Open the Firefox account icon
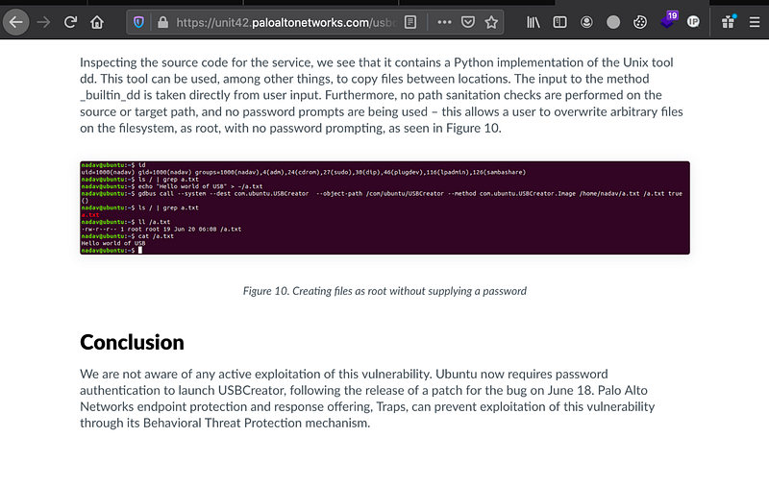Image resolution: width=769 pixels, height=486 pixels. click(x=586, y=22)
